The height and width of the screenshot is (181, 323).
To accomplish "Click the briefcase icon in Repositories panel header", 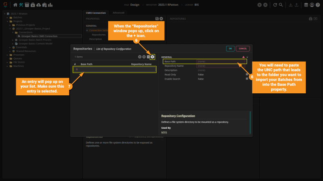I will coord(310,19).
